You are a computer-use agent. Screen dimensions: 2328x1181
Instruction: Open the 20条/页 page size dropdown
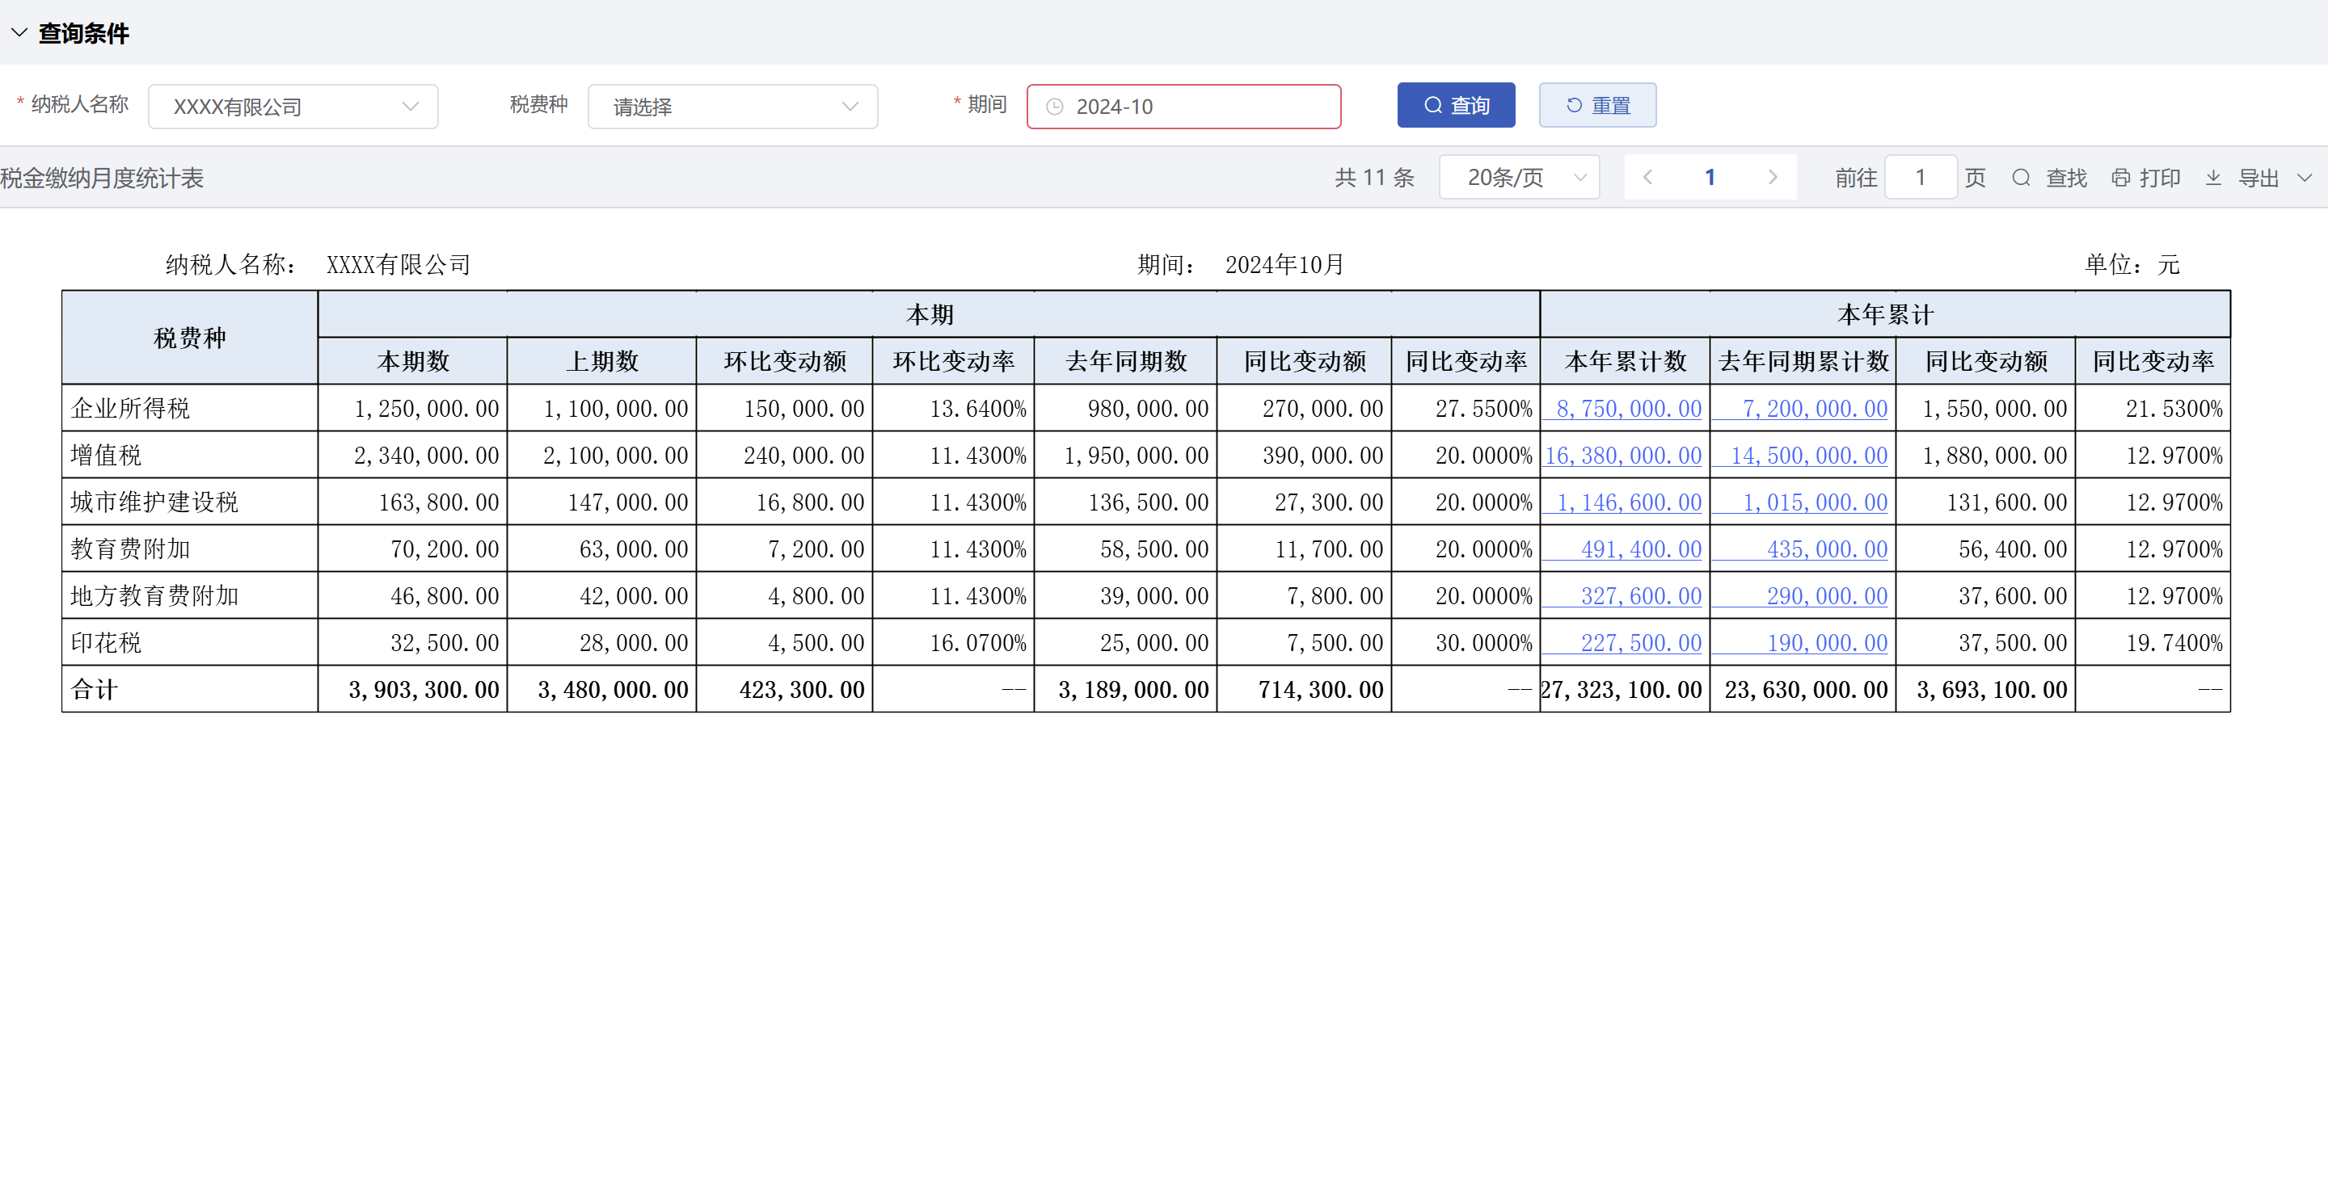click(x=1518, y=177)
